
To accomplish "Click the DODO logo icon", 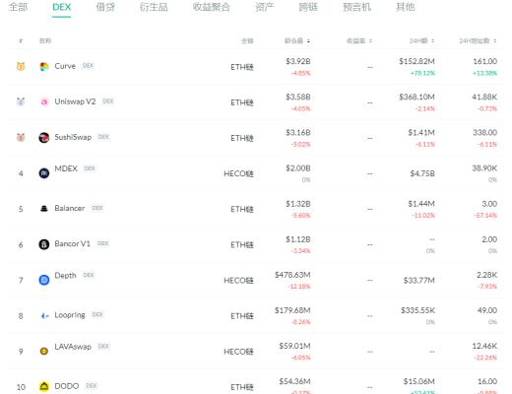I will (x=44, y=386).
